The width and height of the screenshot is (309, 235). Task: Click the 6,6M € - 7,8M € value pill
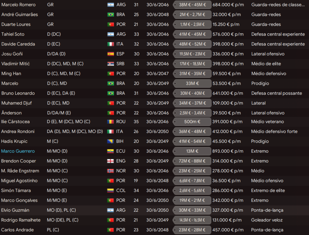pos(192,181)
